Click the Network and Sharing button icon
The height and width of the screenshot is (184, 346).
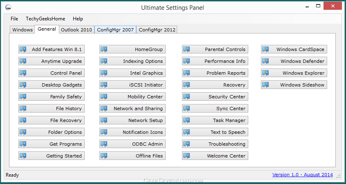click(x=104, y=109)
